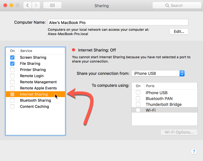
Task: Select Printer Sharing service row
Action: tap(35, 70)
